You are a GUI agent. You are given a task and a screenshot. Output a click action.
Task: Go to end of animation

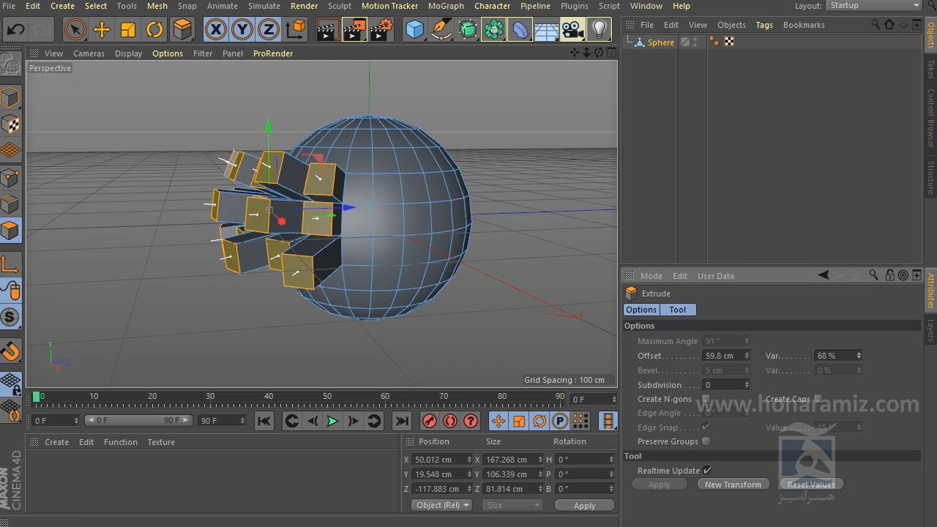402,420
